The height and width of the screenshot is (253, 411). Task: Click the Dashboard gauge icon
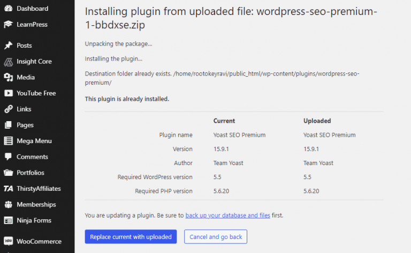pos(9,9)
